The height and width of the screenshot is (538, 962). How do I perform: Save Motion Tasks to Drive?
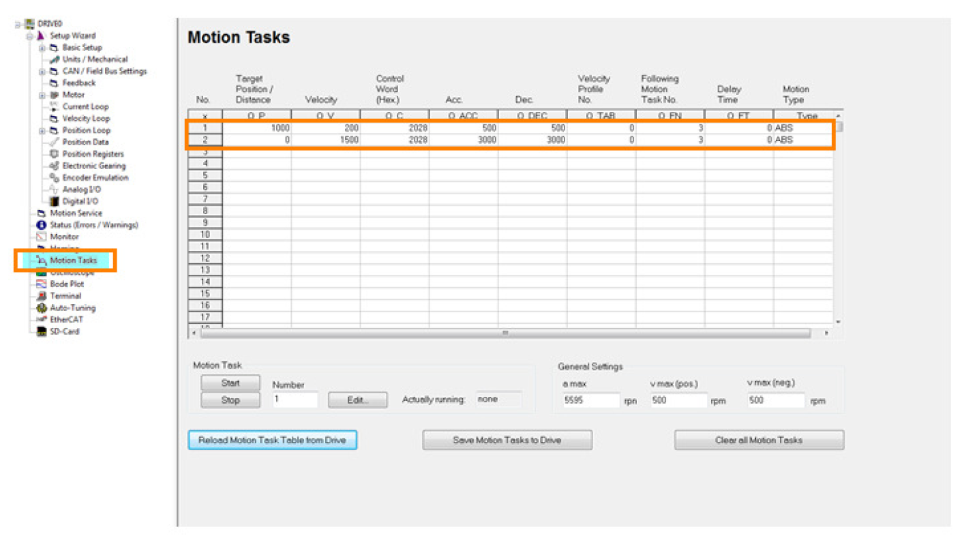tap(507, 440)
